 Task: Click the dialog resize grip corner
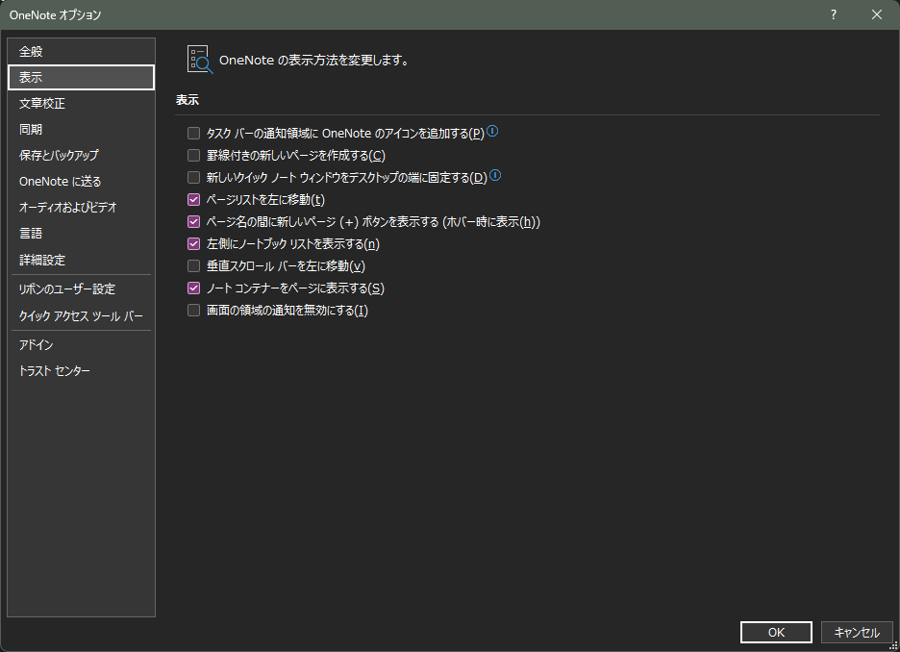point(893,645)
